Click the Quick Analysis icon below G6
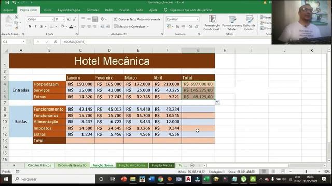 pos(218,102)
